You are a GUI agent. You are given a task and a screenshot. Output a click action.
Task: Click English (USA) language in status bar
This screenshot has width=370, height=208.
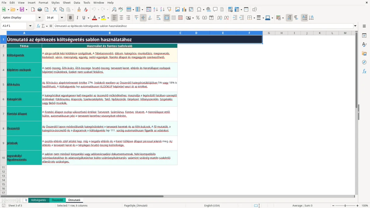[x=212, y=206]
